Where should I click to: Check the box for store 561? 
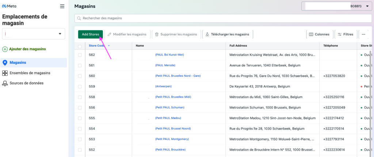80,65
